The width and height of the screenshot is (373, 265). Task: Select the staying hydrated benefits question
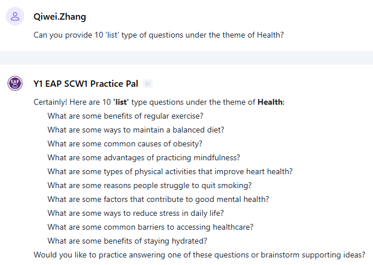127,241
